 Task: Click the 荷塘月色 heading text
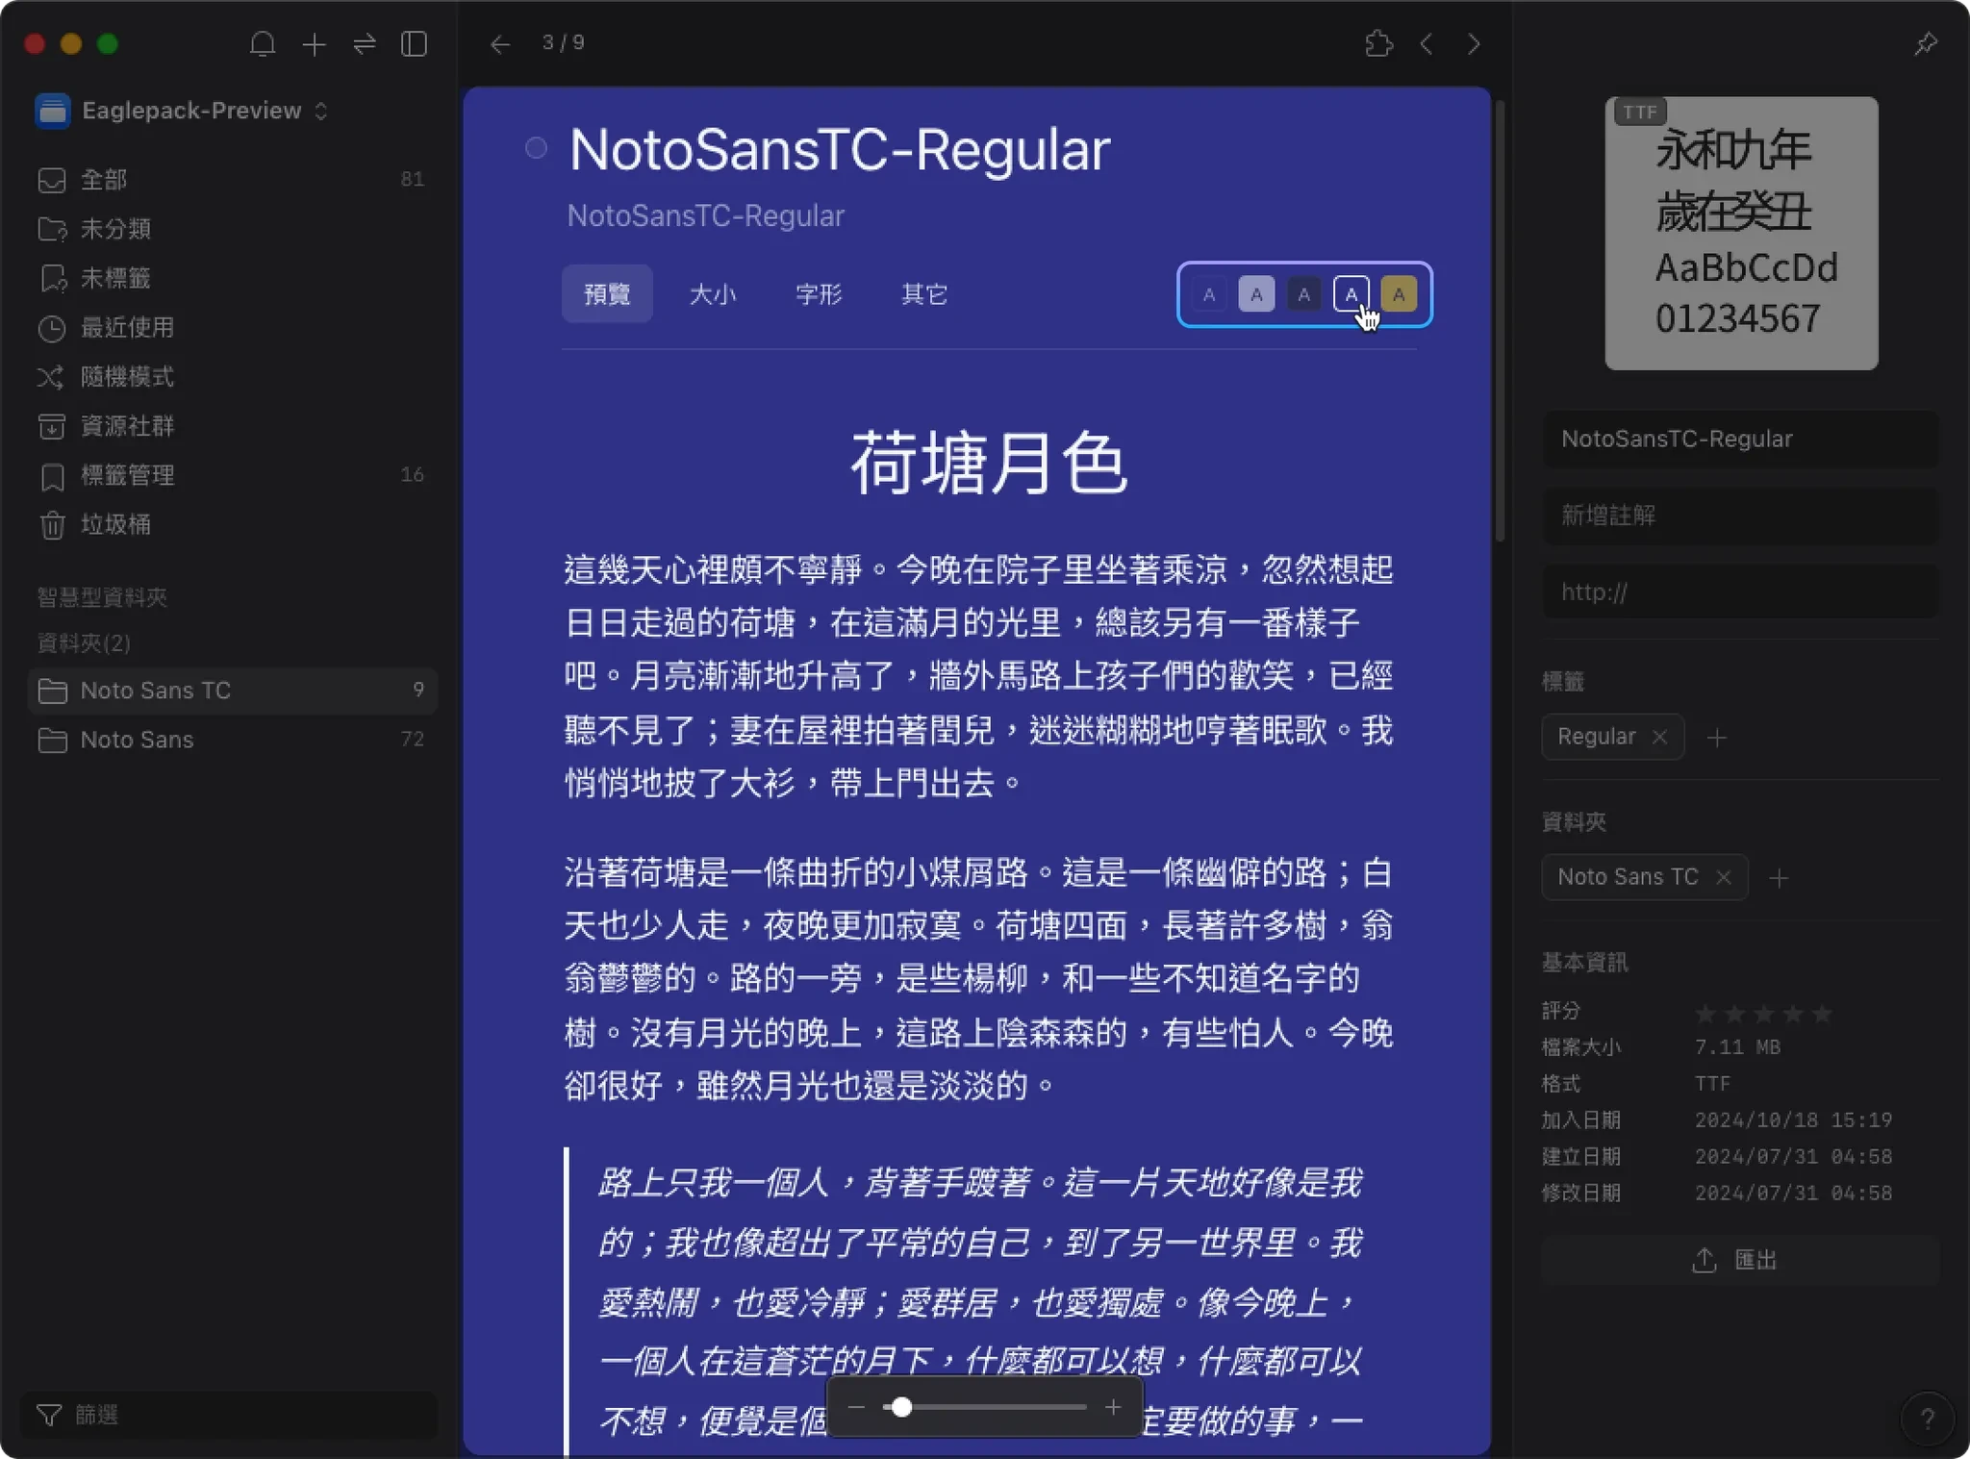(x=988, y=464)
